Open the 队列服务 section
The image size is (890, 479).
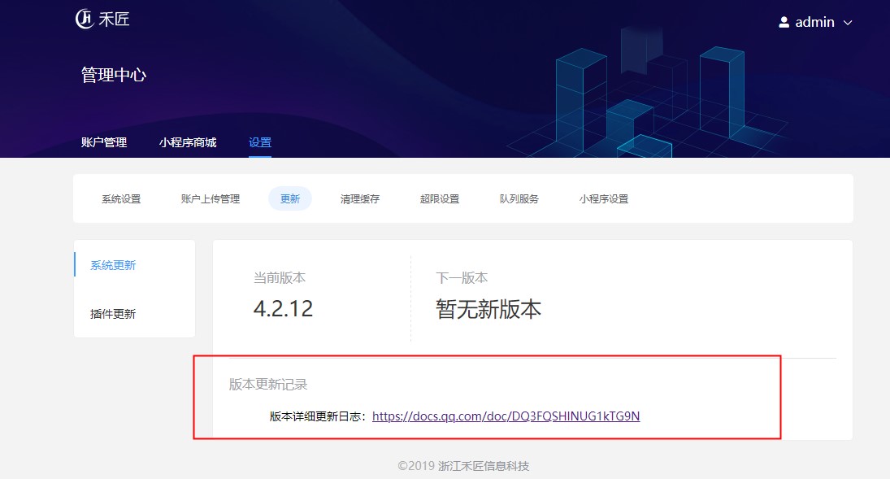519,198
